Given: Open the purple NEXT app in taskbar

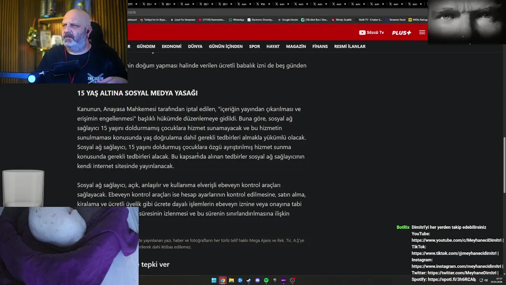Looking at the screenshot, I should point(283,280).
